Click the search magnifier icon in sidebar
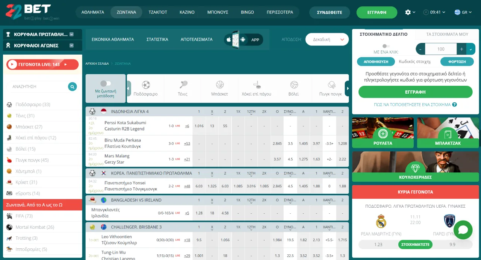Screen dimensions: 481x260 point(72,87)
